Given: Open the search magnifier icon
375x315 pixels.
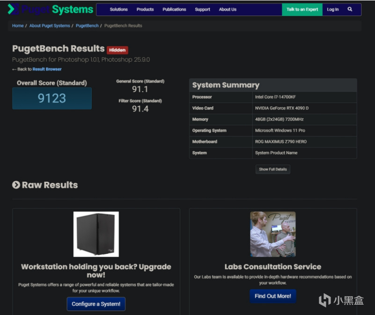Looking at the screenshot, I should 350,9.
